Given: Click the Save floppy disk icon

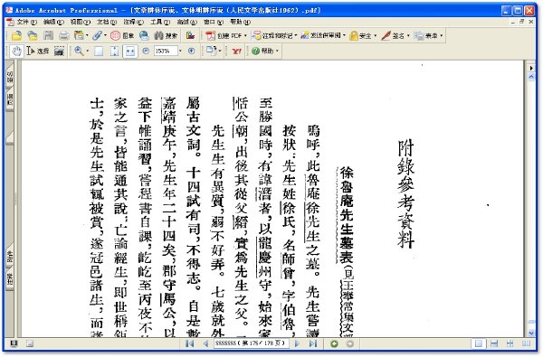Looking at the screenshot, I should (x=48, y=35).
